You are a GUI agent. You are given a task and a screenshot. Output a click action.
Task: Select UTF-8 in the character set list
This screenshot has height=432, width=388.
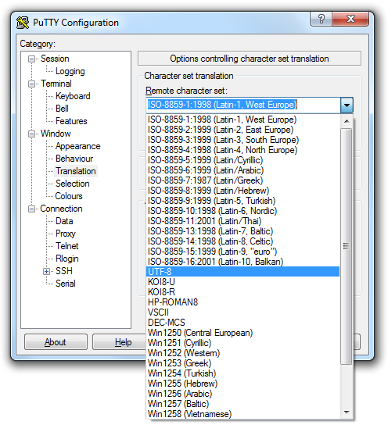click(x=242, y=272)
